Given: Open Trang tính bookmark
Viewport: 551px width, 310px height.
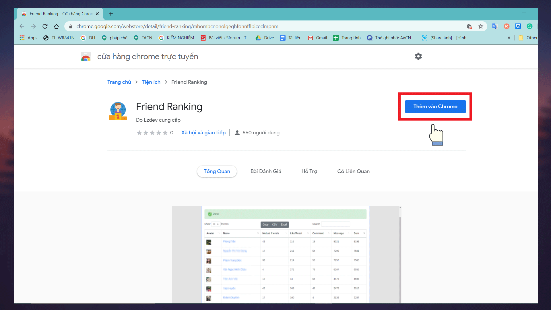Looking at the screenshot, I should click(347, 38).
